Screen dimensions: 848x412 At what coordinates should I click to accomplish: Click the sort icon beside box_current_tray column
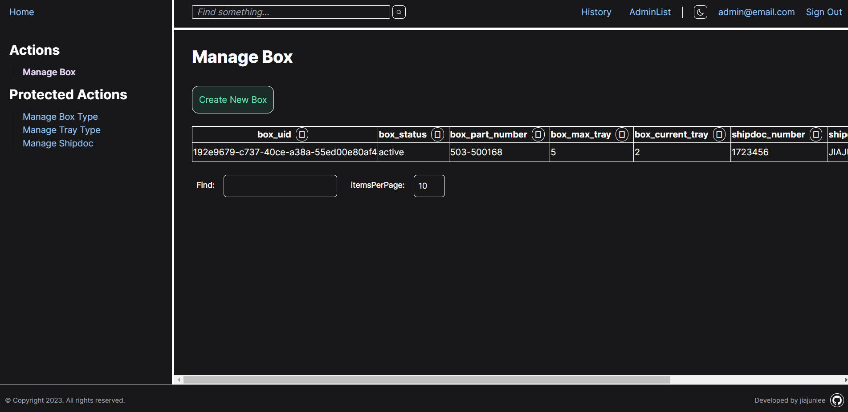[719, 134]
